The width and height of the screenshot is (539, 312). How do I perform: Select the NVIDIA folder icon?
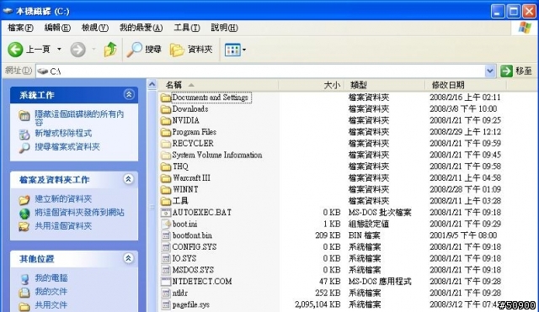(166, 121)
